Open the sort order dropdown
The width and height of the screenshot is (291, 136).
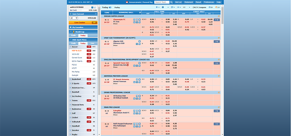pos(173,7)
